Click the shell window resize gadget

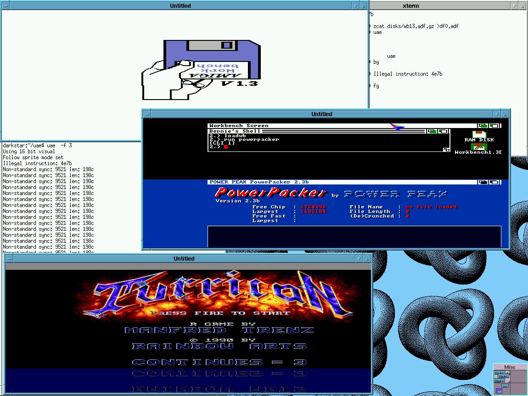(446, 150)
